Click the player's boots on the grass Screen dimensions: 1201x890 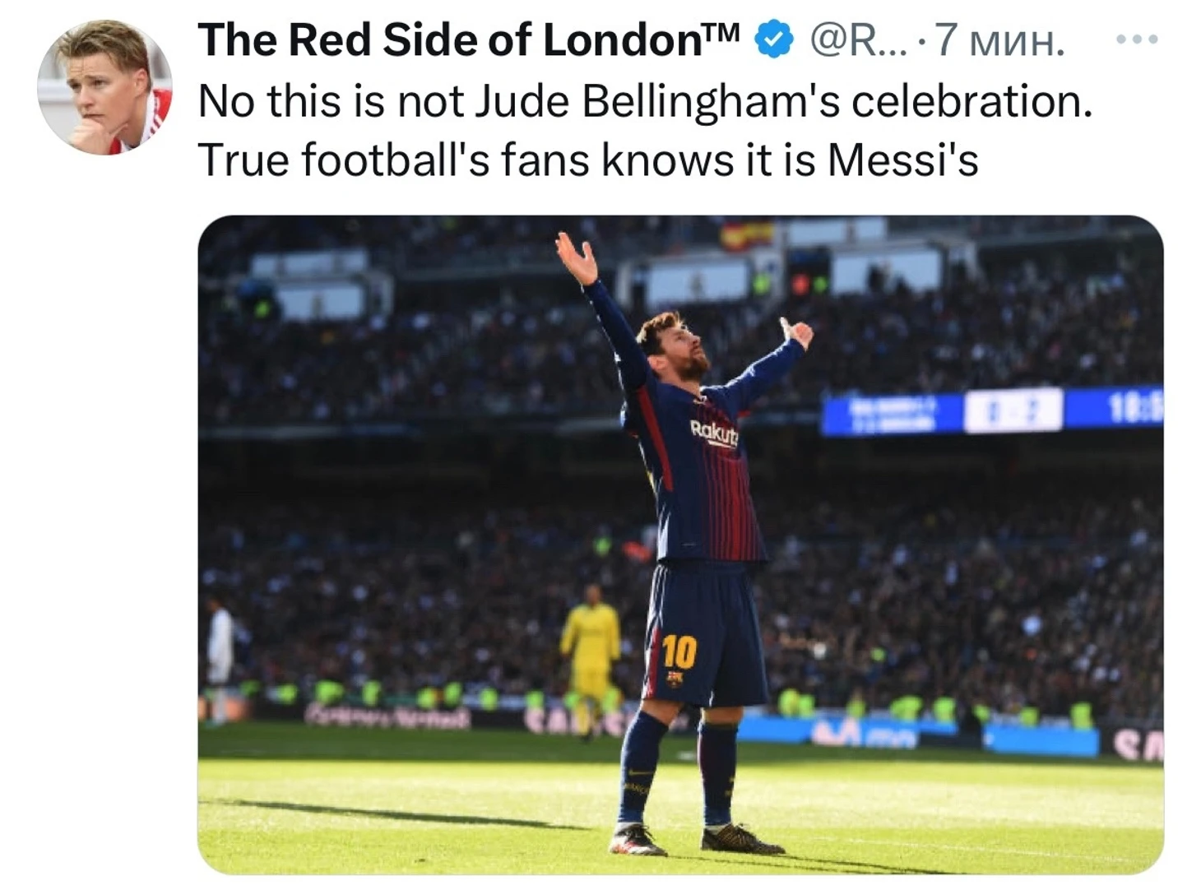pyautogui.click(x=696, y=840)
